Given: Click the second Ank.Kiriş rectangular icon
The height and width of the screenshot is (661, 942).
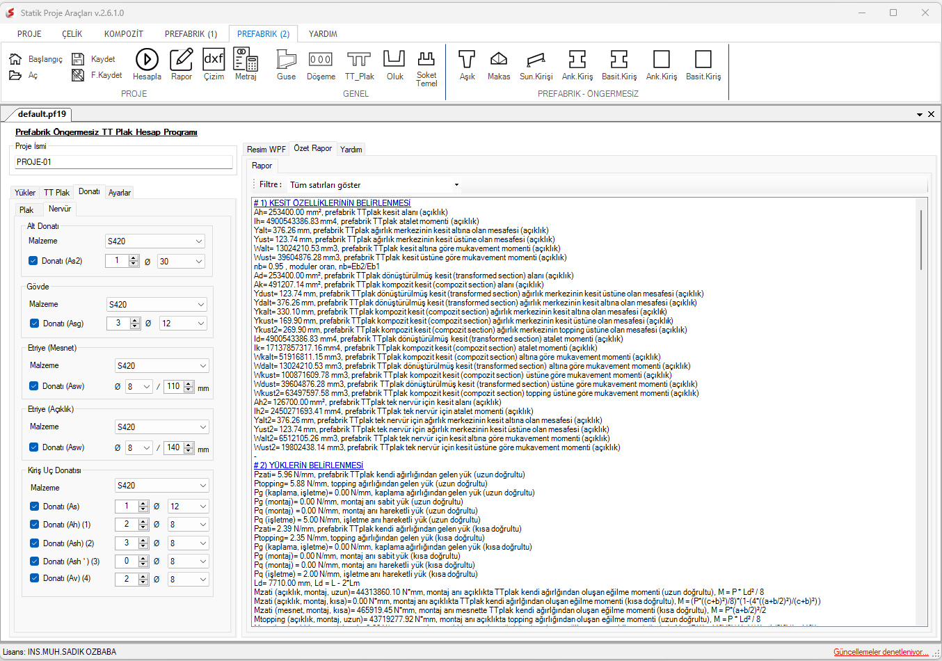Looking at the screenshot, I should [x=662, y=59].
